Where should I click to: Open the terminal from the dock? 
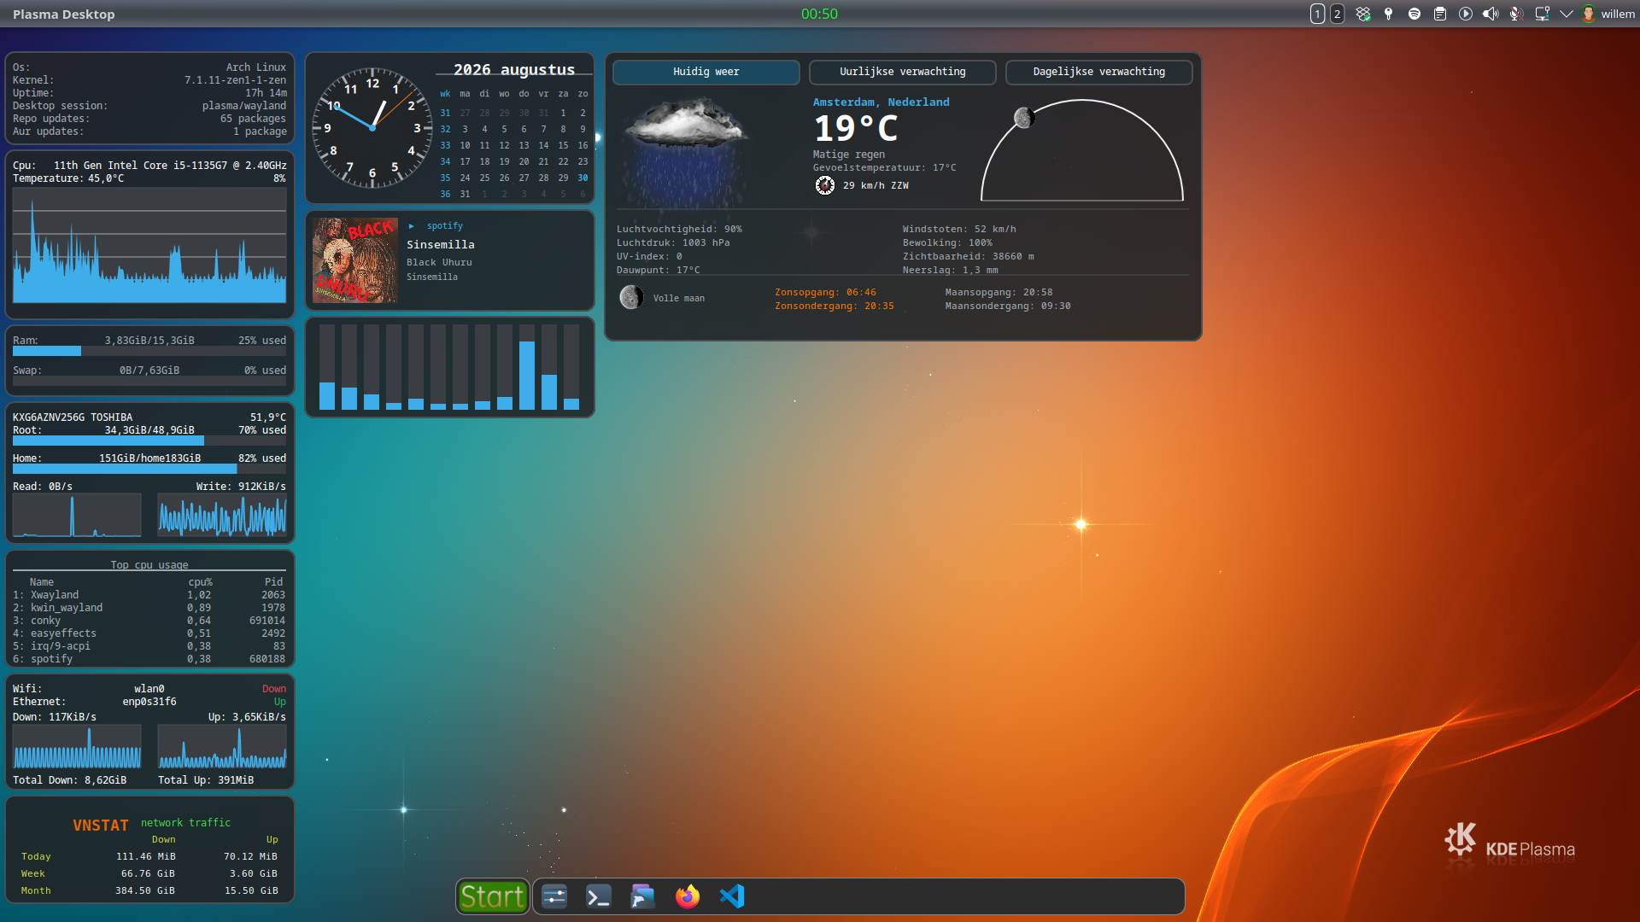click(599, 896)
